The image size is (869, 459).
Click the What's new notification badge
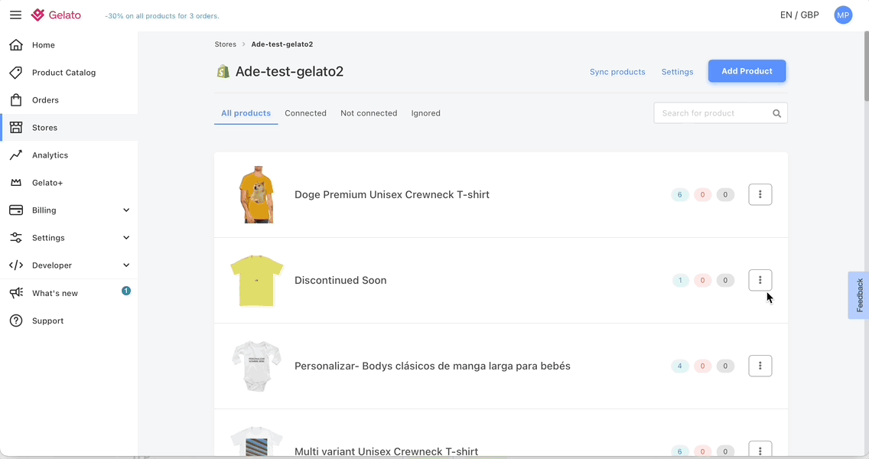click(x=125, y=291)
